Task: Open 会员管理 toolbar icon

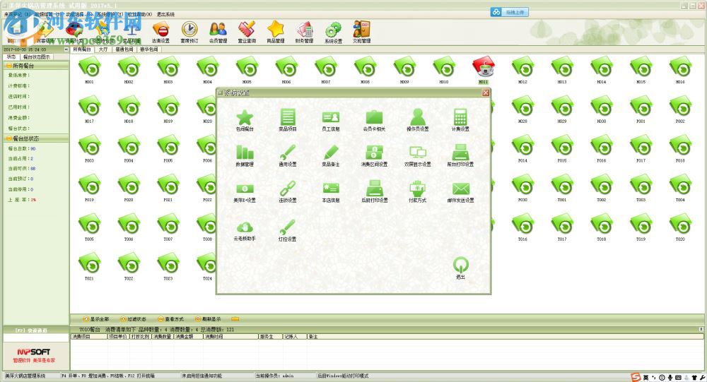Action: [218, 32]
